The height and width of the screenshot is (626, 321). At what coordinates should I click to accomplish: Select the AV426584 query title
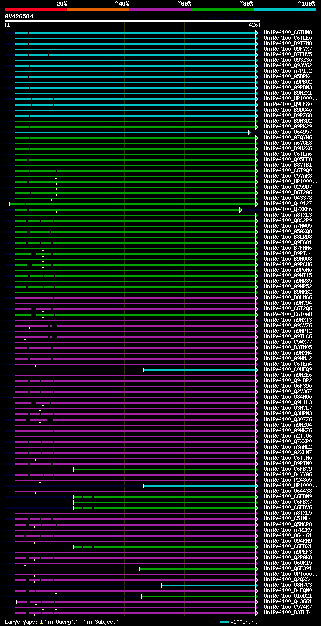click(x=19, y=16)
